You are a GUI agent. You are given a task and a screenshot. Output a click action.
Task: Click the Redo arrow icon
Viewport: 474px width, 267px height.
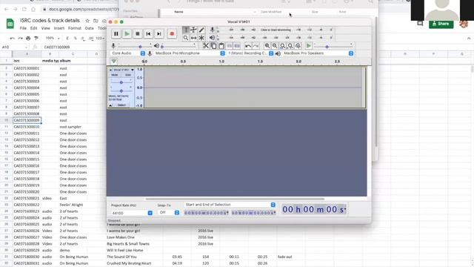256,46
